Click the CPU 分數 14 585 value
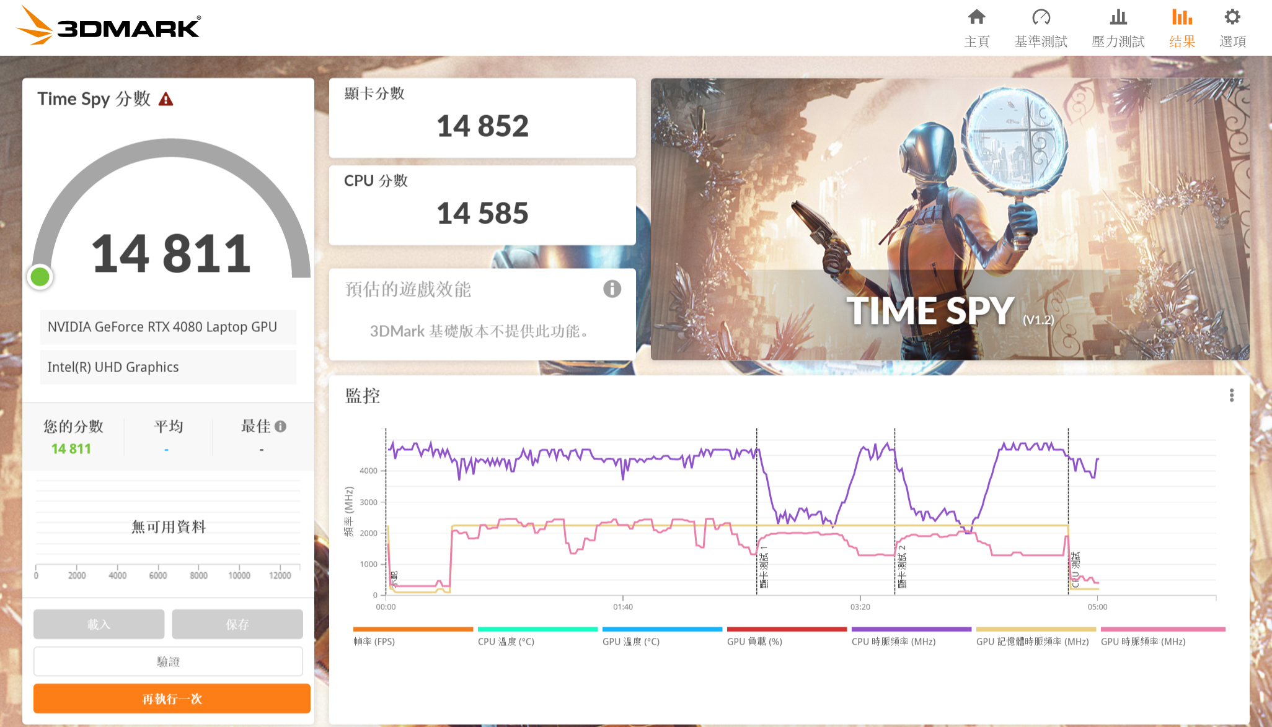 click(482, 214)
